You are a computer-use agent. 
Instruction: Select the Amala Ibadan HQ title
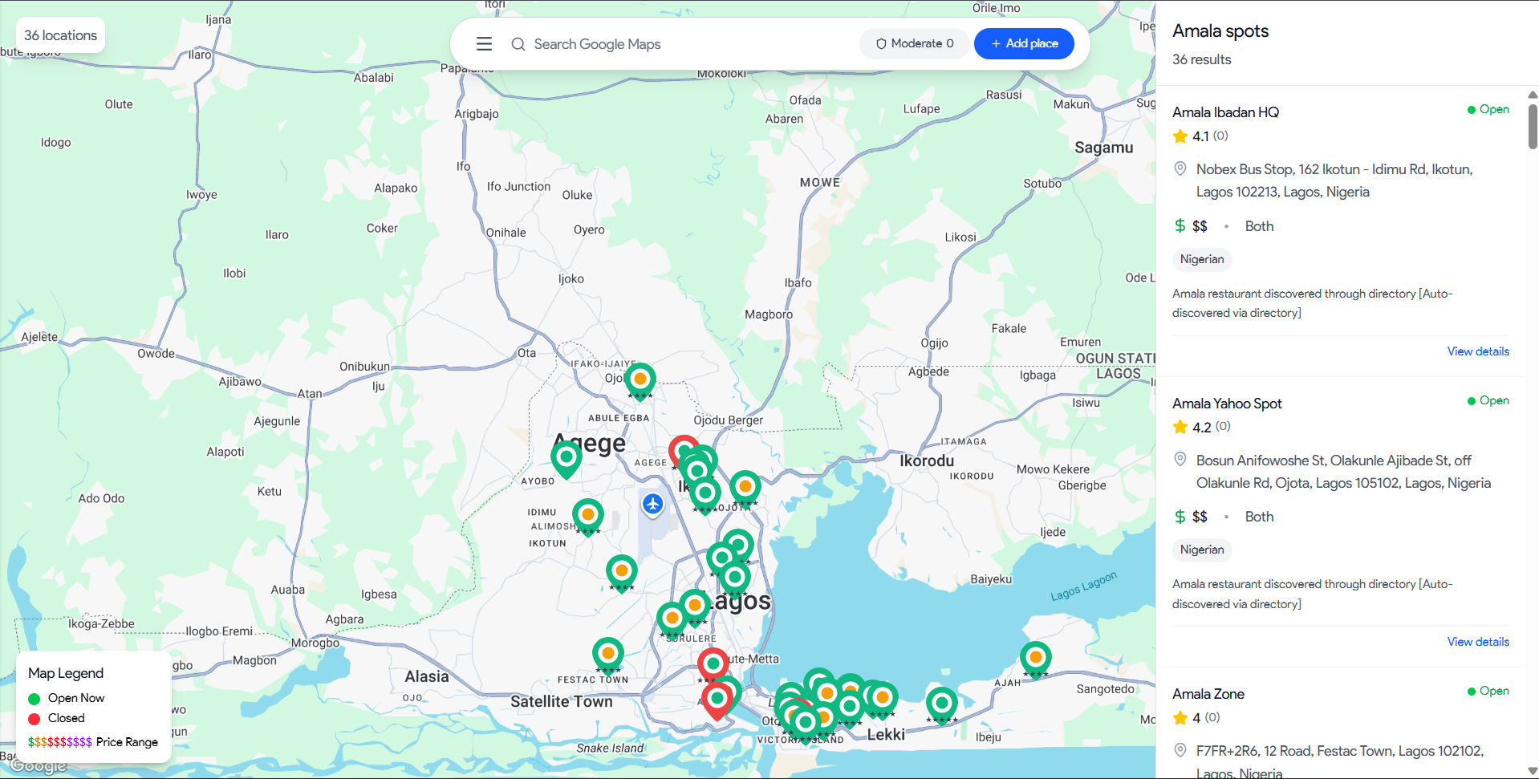(x=1225, y=112)
